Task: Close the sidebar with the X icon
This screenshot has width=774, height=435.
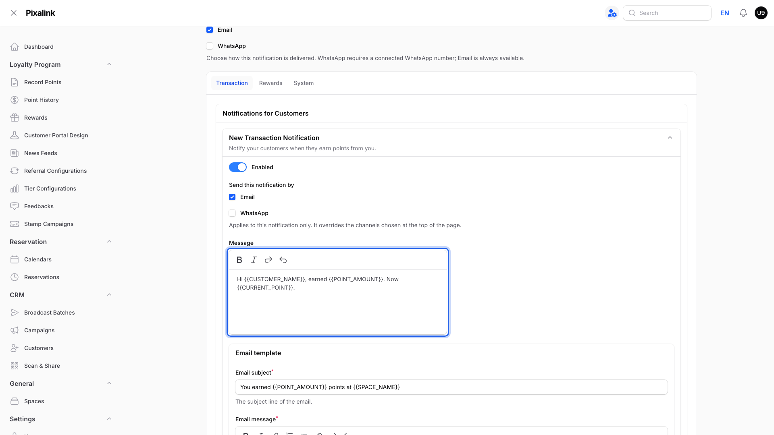Action: [14, 13]
